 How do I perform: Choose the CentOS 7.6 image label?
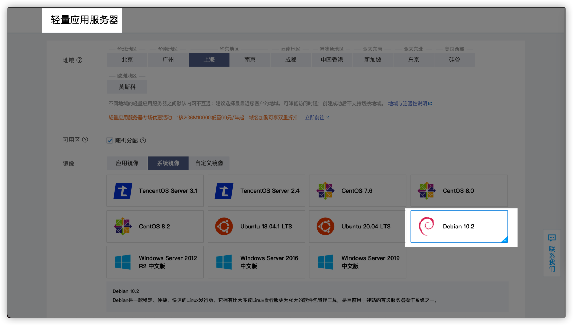click(x=357, y=191)
